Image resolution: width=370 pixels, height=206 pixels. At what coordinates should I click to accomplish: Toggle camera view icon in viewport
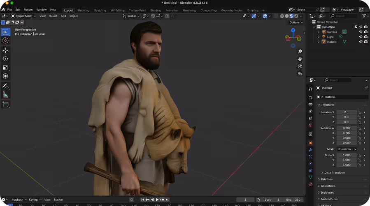[300, 66]
